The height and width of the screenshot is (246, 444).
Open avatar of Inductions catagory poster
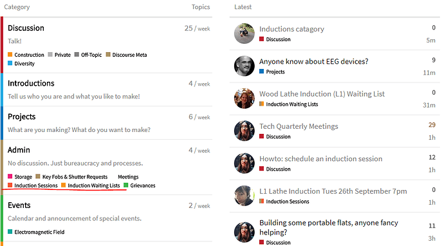(x=245, y=33)
